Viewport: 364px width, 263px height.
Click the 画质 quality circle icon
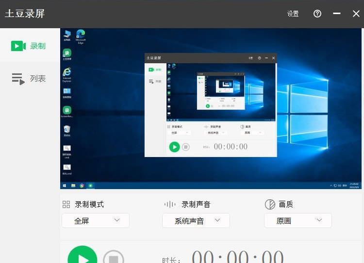coord(270,205)
